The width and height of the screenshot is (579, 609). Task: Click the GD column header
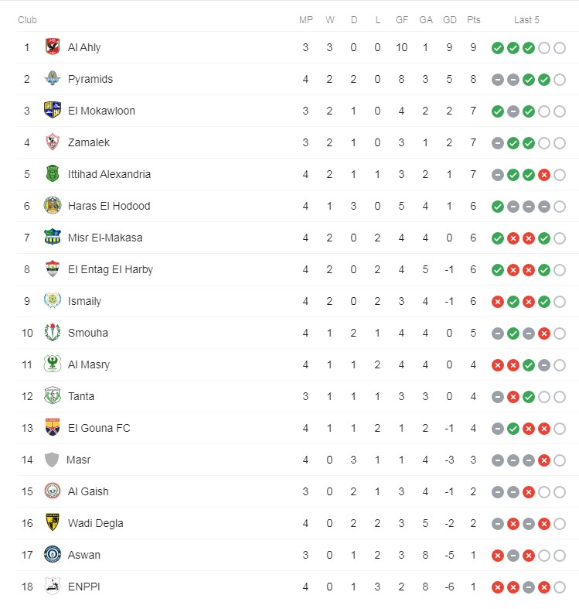pos(450,19)
